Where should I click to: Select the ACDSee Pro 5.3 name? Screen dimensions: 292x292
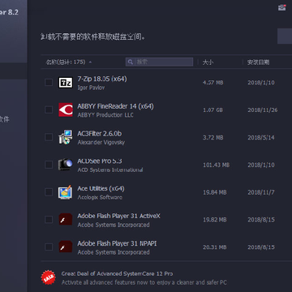100,161
